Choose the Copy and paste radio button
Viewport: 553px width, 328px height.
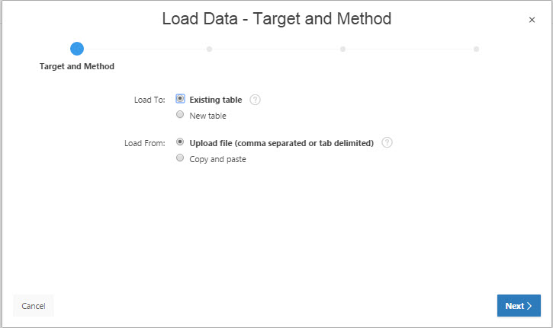[x=180, y=158]
